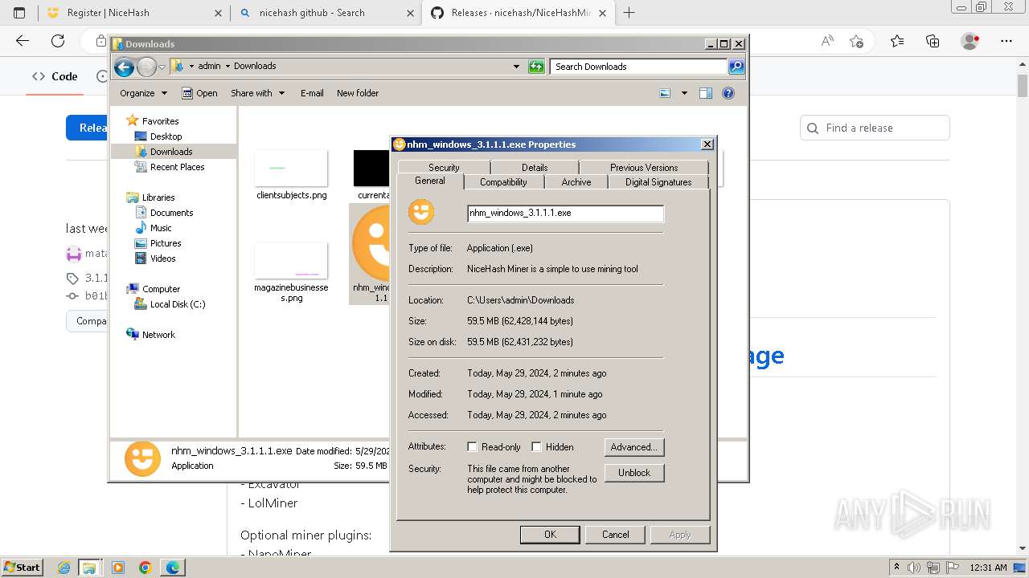Click E-mail in explorer toolbar

[312, 93]
